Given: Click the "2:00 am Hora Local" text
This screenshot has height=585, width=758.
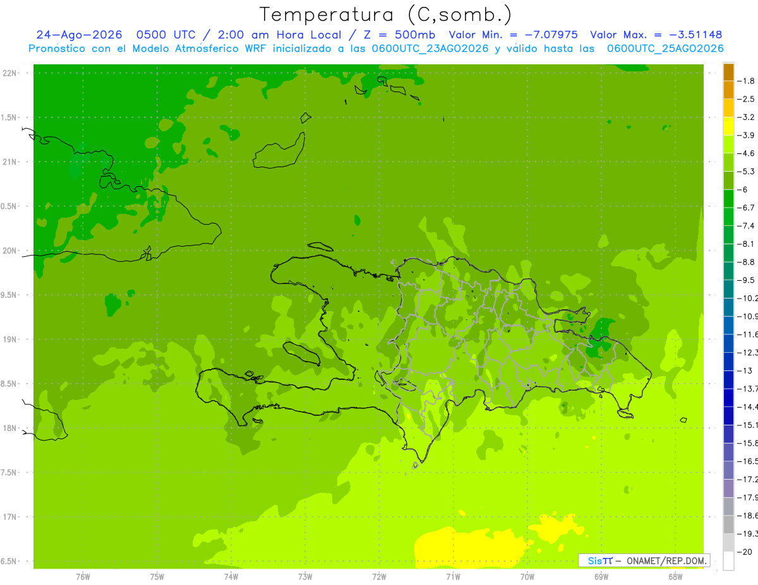Looking at the screenshot, I should tap(280, 35).
